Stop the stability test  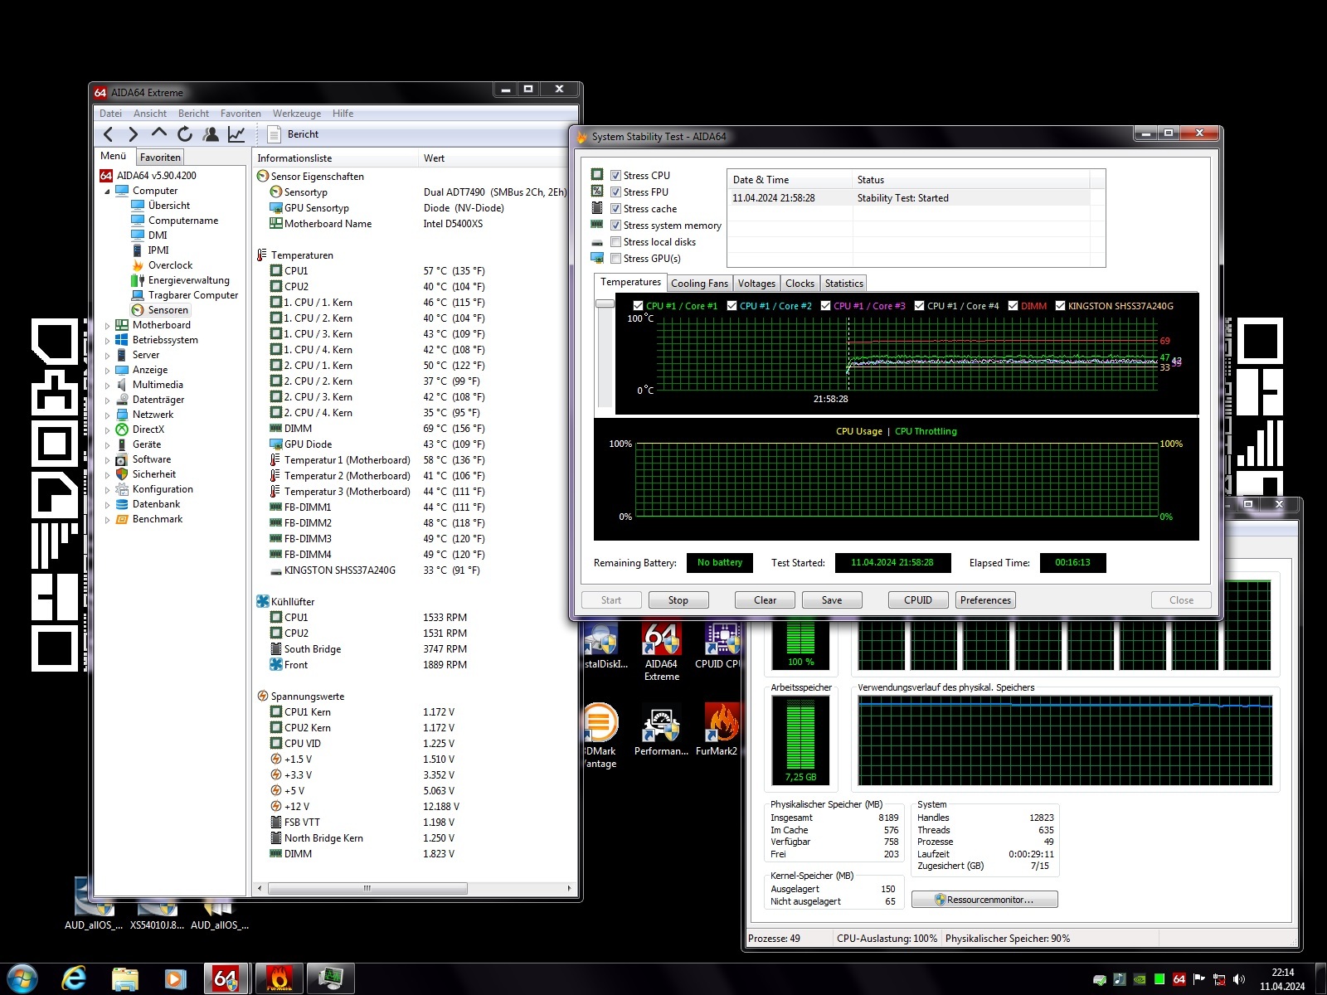click(678, 600)
